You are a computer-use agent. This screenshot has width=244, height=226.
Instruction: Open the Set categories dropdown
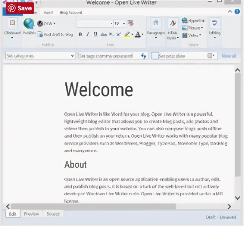pyautogui.click(x=40, y=56)
